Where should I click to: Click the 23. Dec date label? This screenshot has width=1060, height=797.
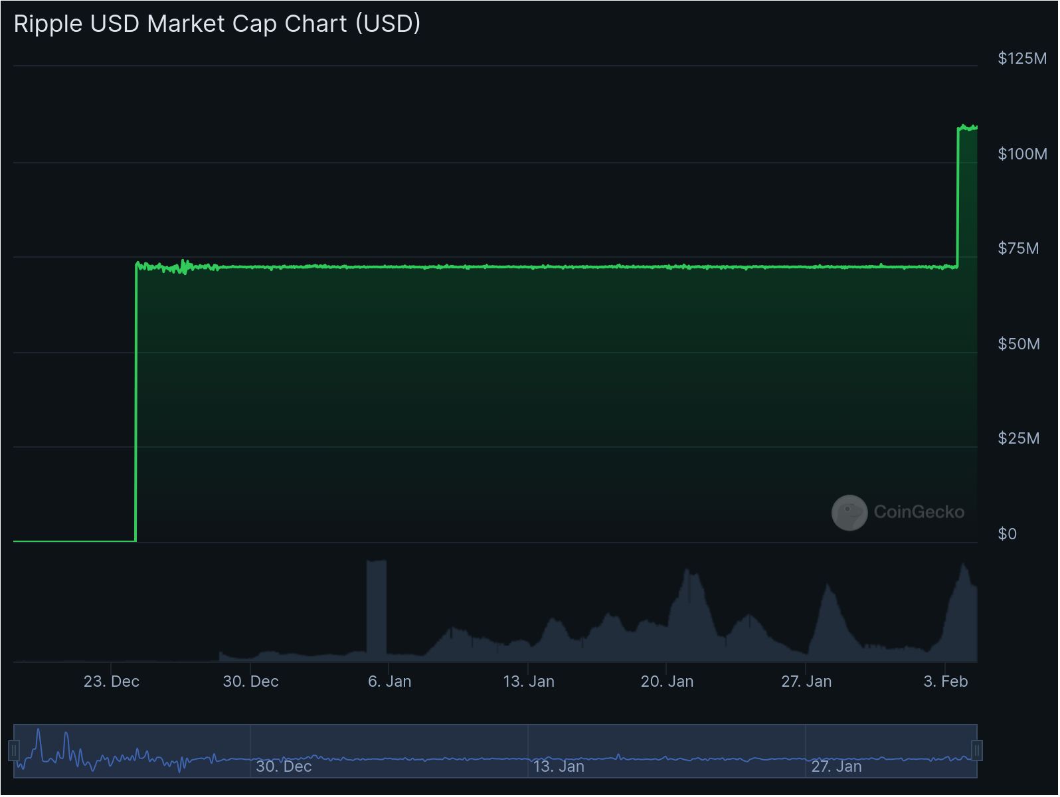click(112, 681)
